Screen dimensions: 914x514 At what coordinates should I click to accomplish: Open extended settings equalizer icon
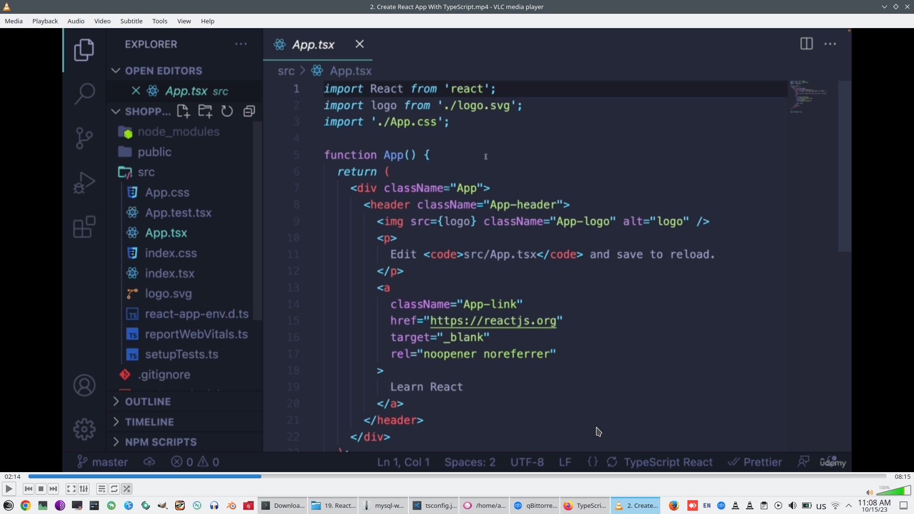pyautogui.click(x=84, y=489)
